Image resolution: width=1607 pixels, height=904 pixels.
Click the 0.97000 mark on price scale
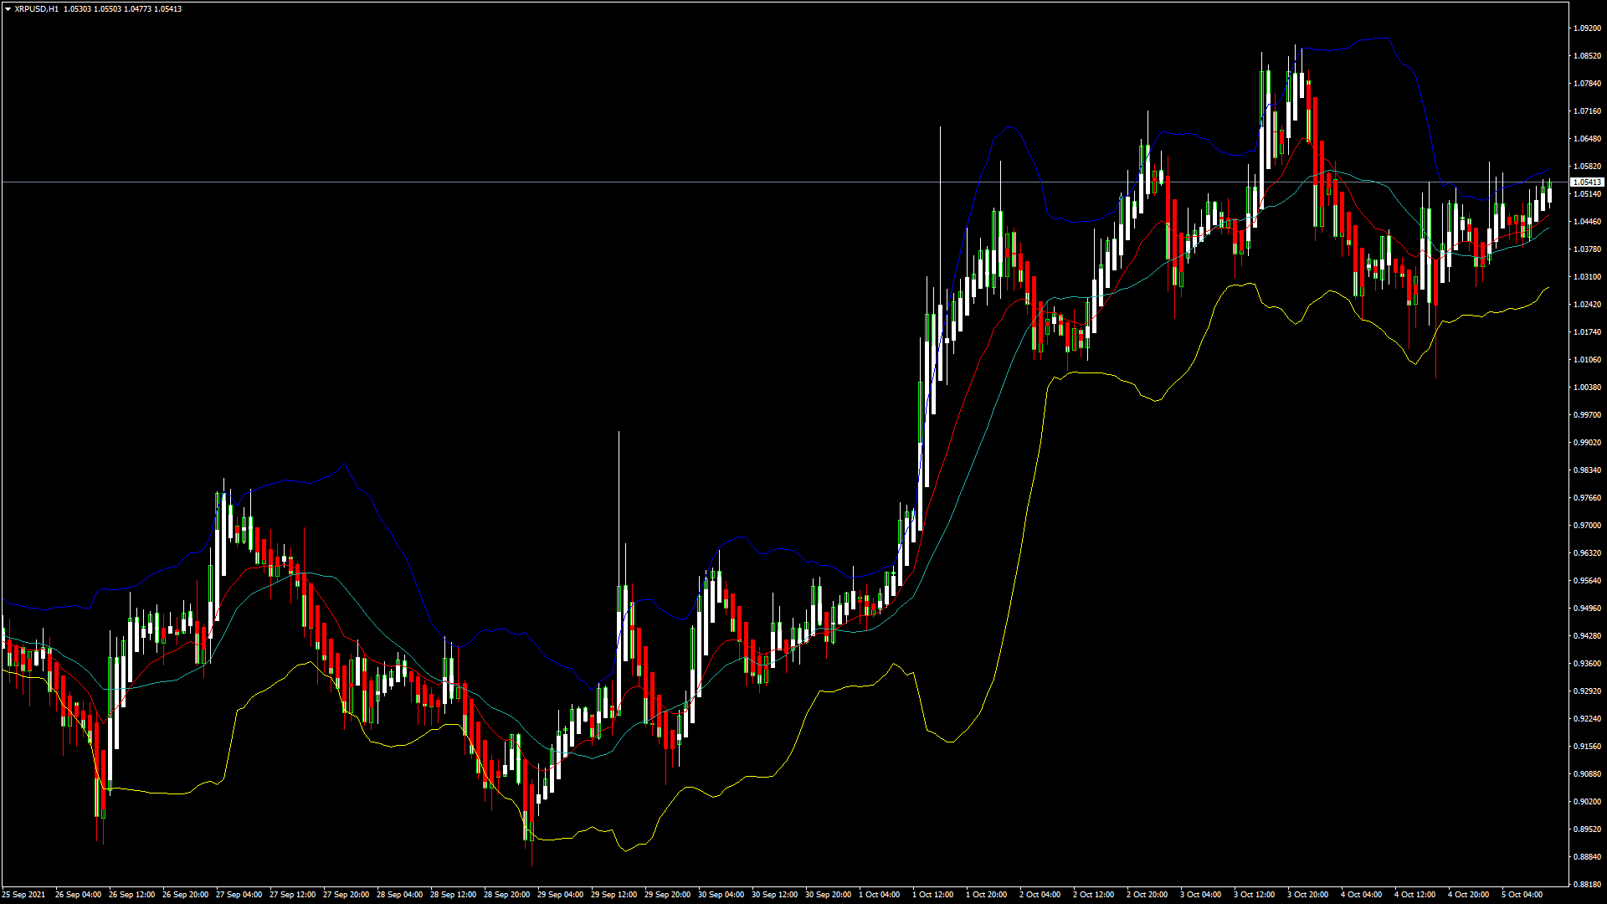(1587, 526)
